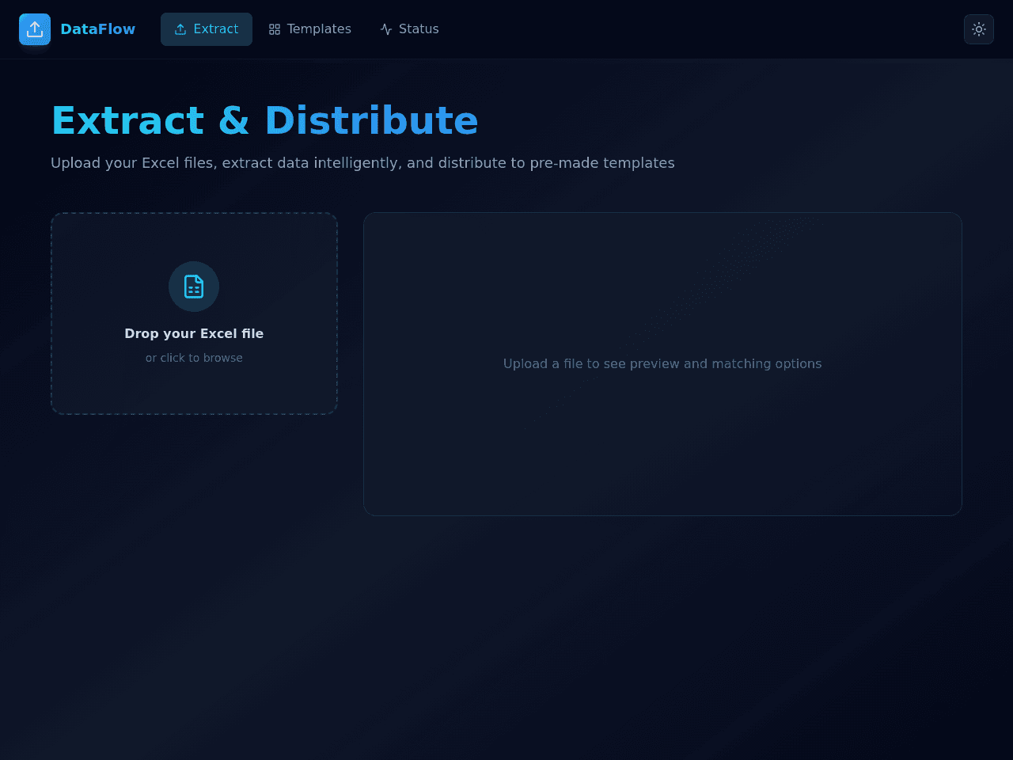Click the 'Extract & Distribute' heading
This screenshot has width=1013, height=760.
264,120
